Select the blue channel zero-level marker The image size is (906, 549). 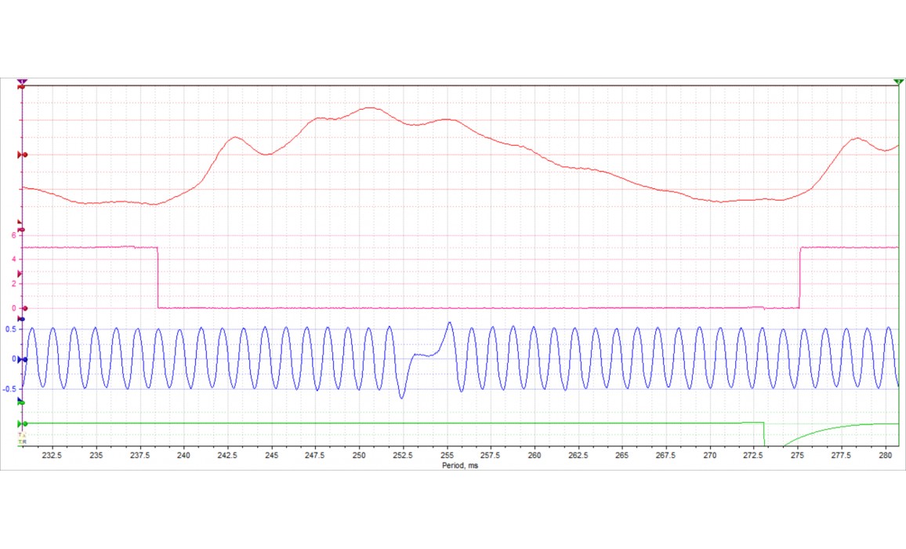click(24, 360)
